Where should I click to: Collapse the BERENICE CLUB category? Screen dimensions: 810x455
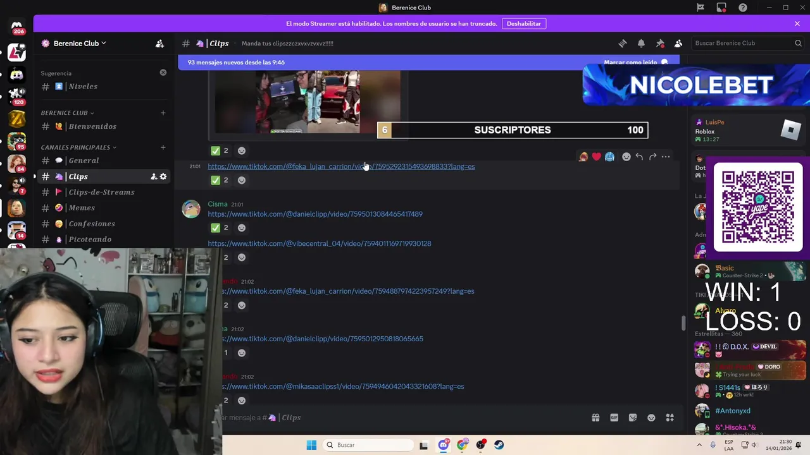67,113
